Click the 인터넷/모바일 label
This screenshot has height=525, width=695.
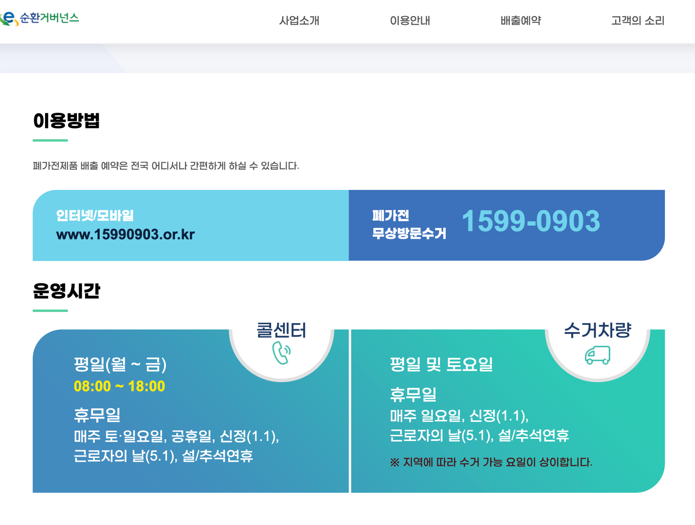(x=95, y=216)
